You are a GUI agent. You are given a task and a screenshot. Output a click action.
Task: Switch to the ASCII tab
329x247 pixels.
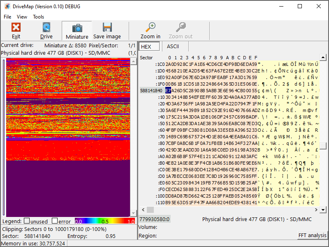tap(173, 47)
